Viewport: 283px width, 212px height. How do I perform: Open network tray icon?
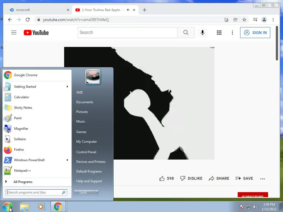tap(248, 207)
